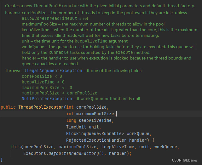The width and height of the screenshot is (202, 165).
Task: Click 'queue capacities are reached' doc line
Action: 50,64
